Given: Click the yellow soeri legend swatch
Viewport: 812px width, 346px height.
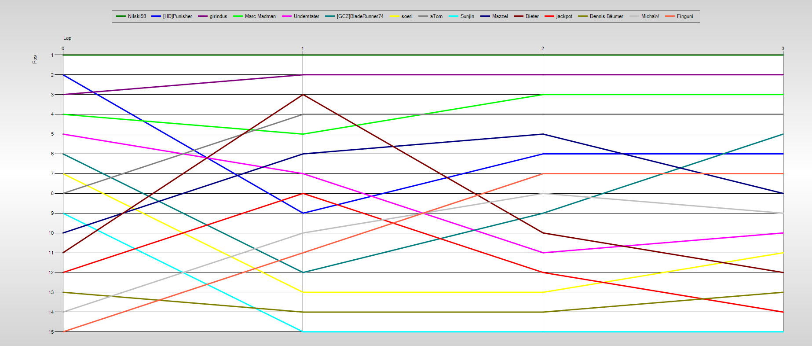Looking at the screenshot, I should [x=394, y=16].
